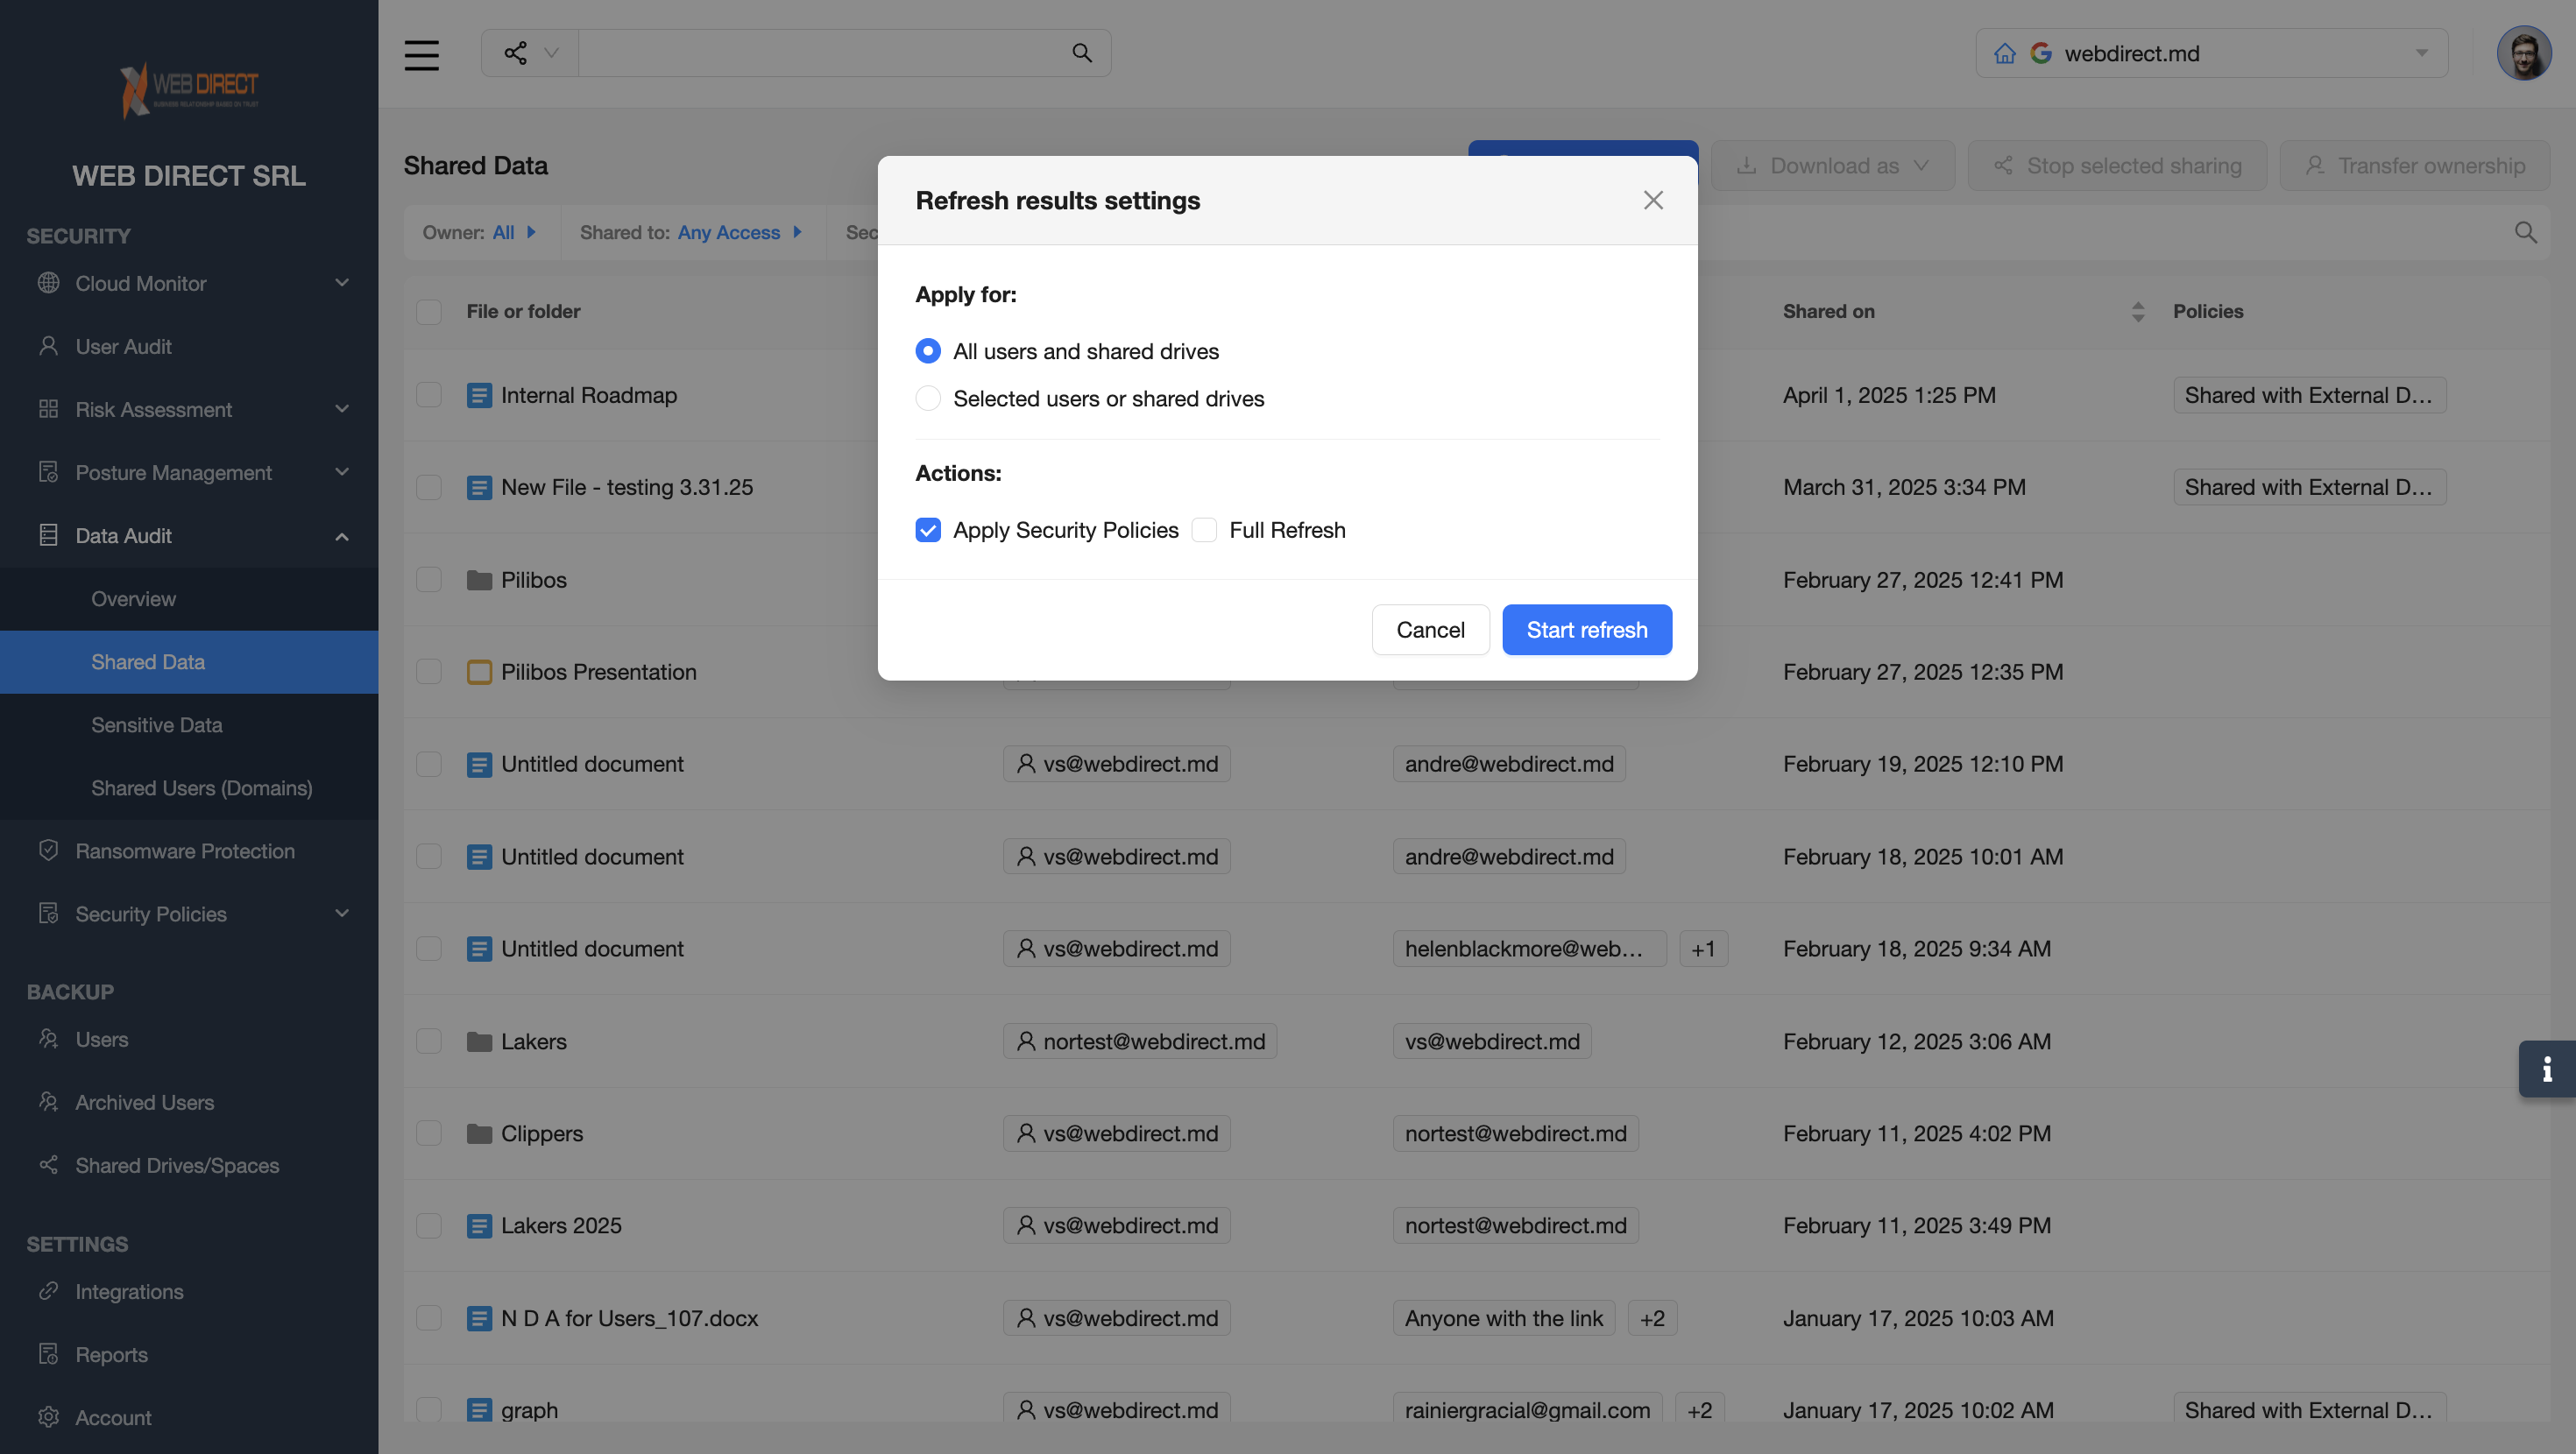2576x1454 pixels.
Task: Click Stop selected sharing button
Action: coord(2117,166)
